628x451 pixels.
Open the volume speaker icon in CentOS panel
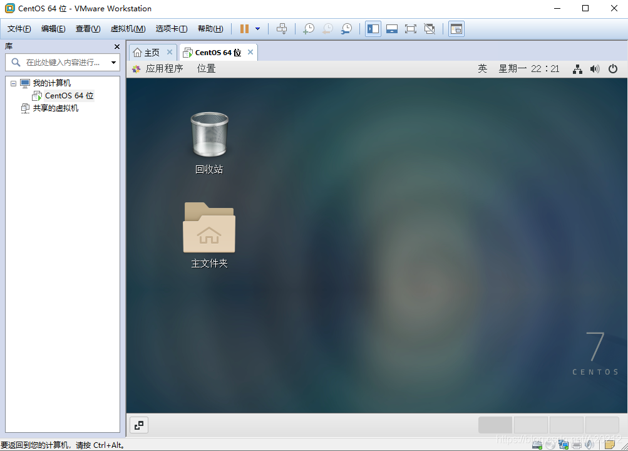point(595,70)
